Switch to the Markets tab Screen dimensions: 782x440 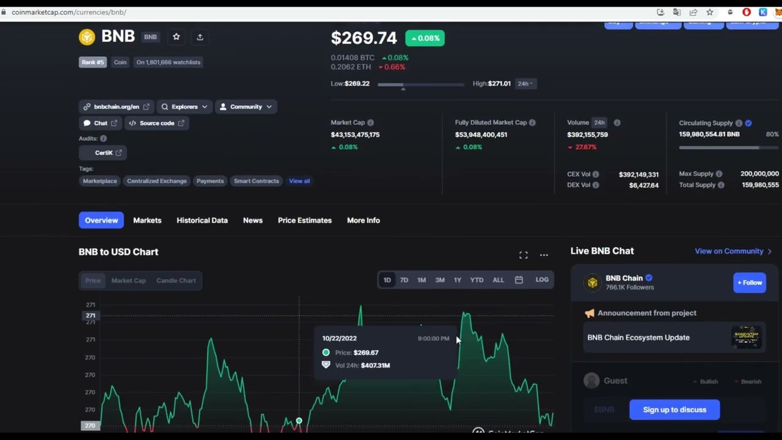147,221
